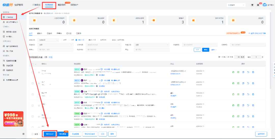Click the user avatar in top-right corner
This screenshot has width=275, height=139.
(265, 5)
